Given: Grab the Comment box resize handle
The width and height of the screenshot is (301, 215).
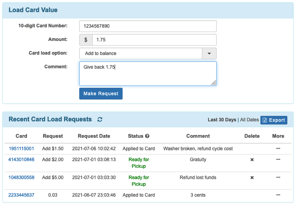Looking at the screenshot, I should [214, 83].
